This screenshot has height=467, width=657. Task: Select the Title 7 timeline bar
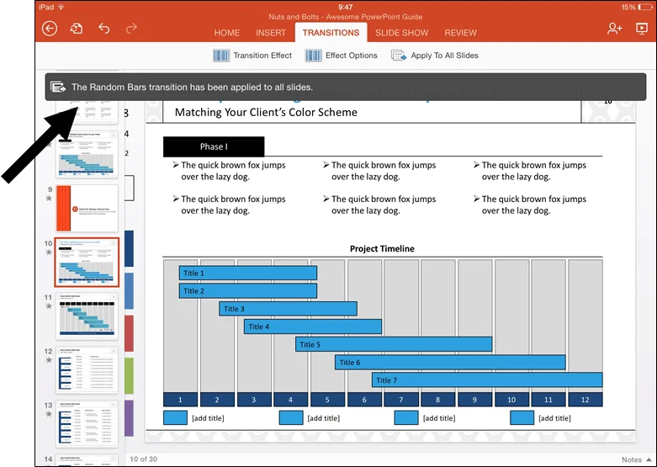click(487, 380)
